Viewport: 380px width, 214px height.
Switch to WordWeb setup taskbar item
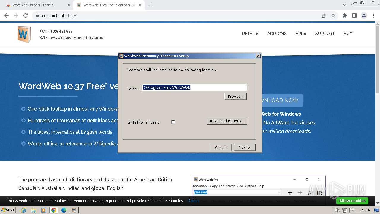tap(74, 210)
